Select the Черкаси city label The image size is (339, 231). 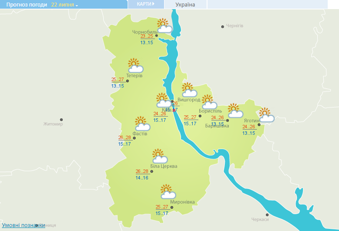point(260,220)
